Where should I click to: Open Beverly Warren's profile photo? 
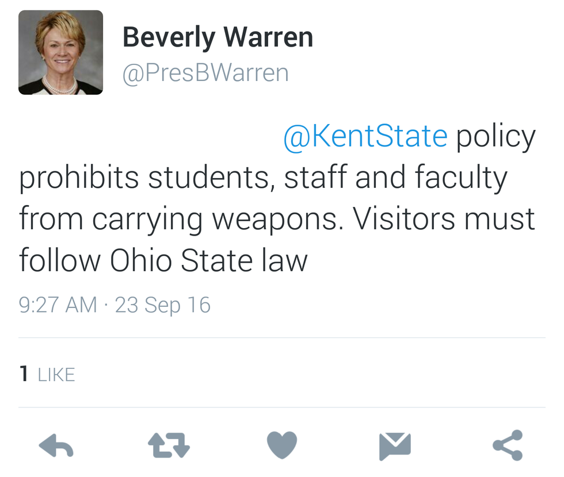(x=60, y=52)
